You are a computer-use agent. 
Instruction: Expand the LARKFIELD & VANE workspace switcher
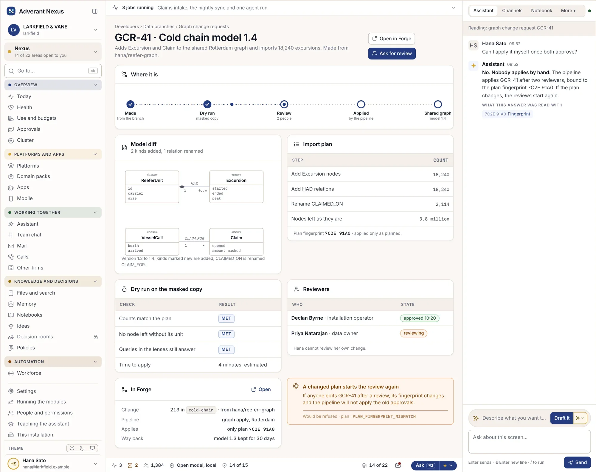(x=53, y=30)
